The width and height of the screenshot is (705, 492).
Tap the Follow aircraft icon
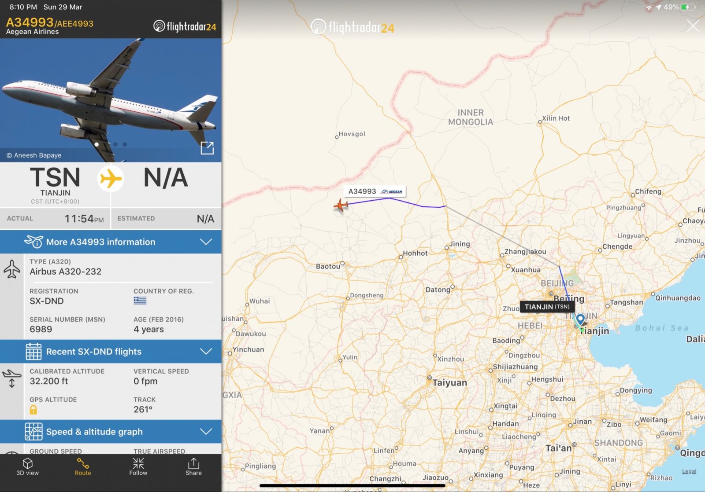(138, 467)
